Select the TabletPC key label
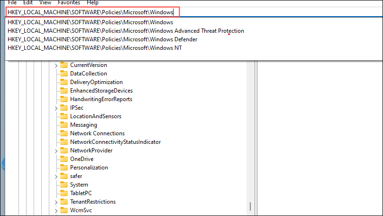The width and height of the screenshot is (383, 216). (81, 194)
